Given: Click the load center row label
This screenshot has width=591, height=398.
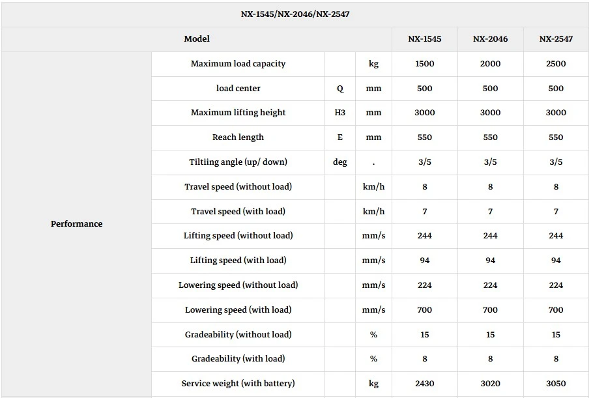Looking at the screenshot, I should (238, 88).
